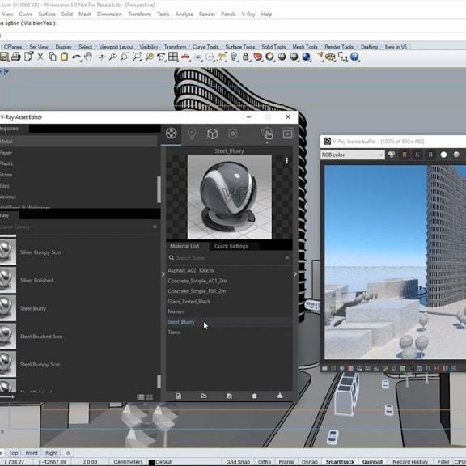
Task: Toggle Gumball in status bar
Action: pos(372,462)
